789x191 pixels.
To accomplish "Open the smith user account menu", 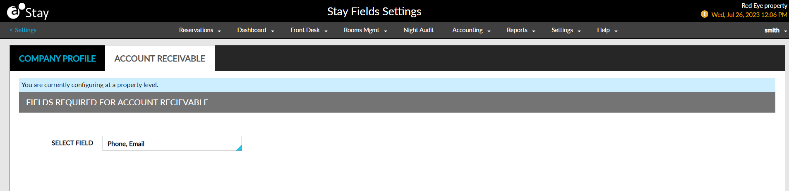I will tap(772, 30).
